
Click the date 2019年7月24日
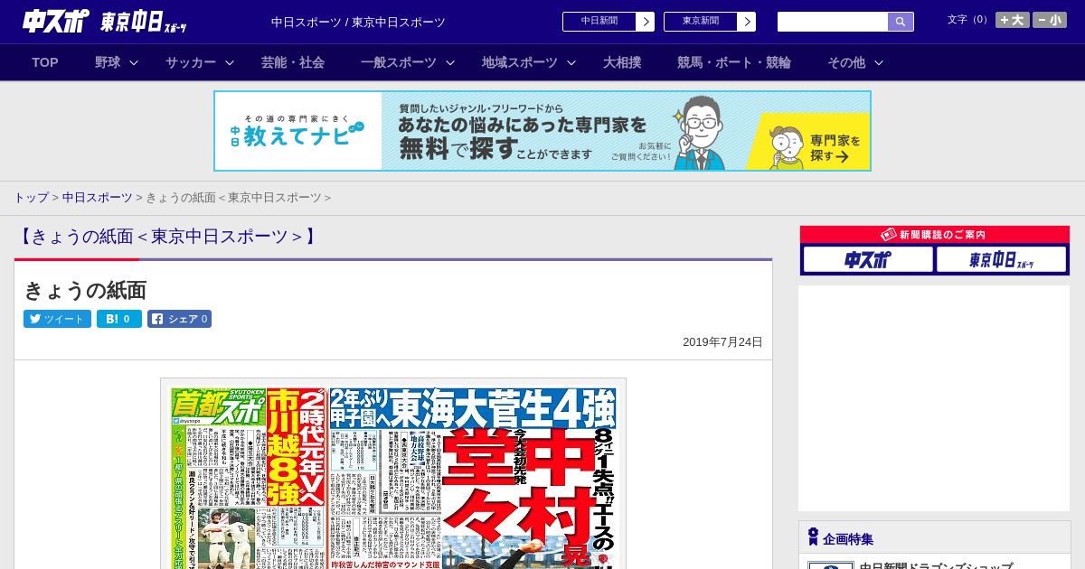[x=722, y=342]
